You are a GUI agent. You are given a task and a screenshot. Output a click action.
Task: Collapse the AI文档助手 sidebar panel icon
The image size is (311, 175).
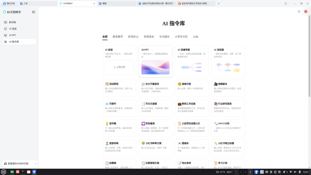pos(34,12)
